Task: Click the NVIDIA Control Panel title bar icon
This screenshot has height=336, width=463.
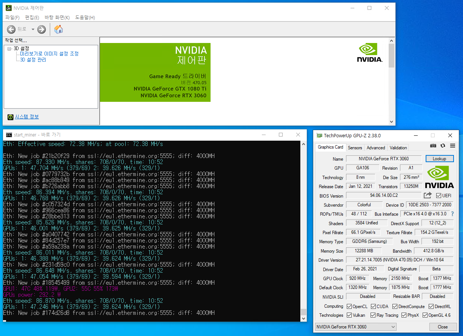Action: [8, 8]
